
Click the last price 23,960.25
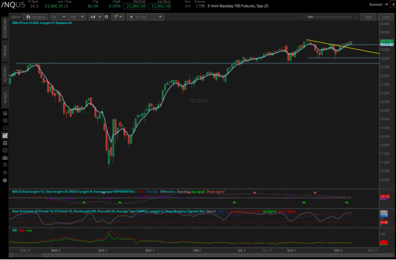[x=53, y=6]
